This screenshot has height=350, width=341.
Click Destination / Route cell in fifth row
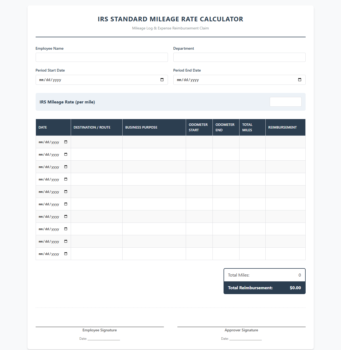click(x=97, y=192)
